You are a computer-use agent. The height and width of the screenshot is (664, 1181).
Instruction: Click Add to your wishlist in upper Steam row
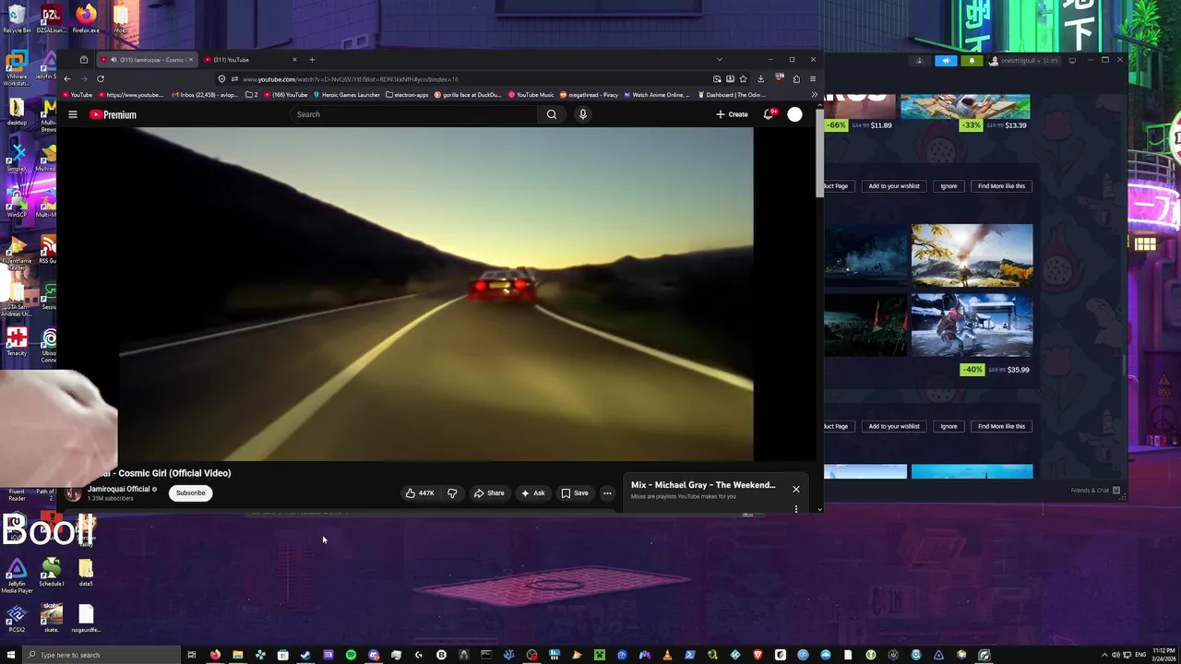pyautogui.click(x=894, y=186)
